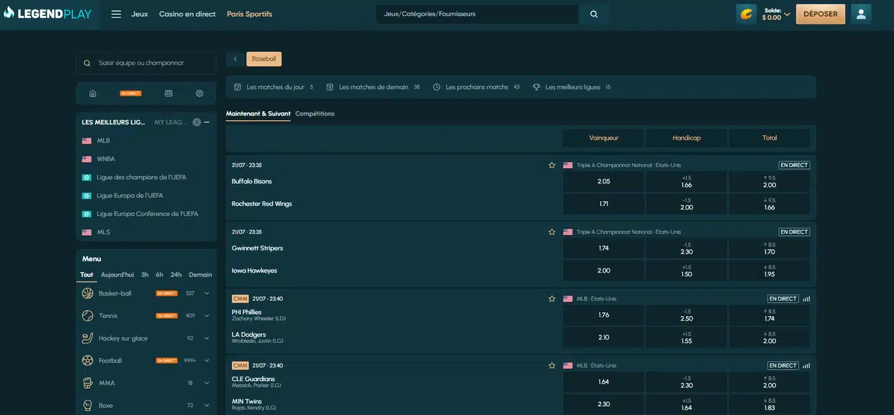The image size is (894, 415).
Task: Switch to Compétitions tab
Action: pos(315,114)
